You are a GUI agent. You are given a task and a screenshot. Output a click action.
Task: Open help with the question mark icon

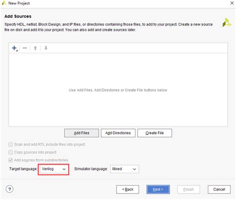[x=9, y=189]
